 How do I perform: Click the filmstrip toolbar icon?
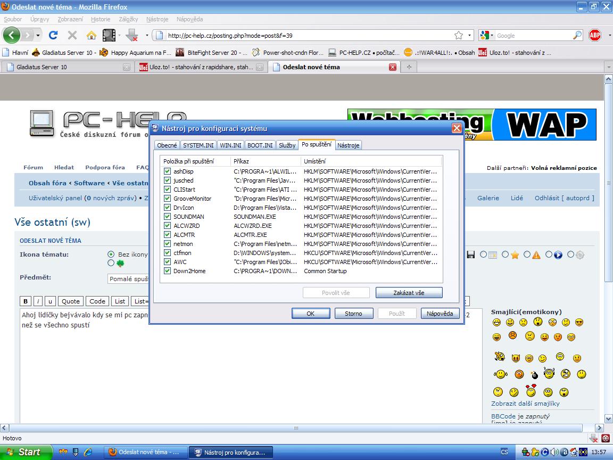[109, 36]
